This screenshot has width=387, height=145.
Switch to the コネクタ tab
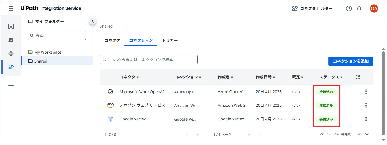pyautogui.click(x=112, y=40)
